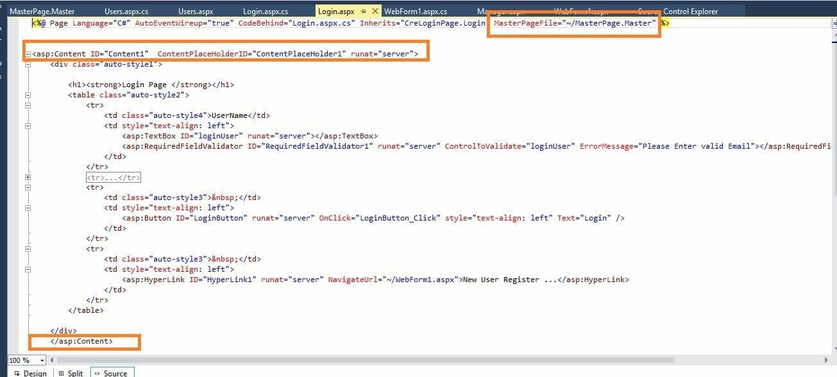Viewport: 837px width, 377px height.
Task: Click the horizontal scrollbar left arrow
Action: click(51, 360)
